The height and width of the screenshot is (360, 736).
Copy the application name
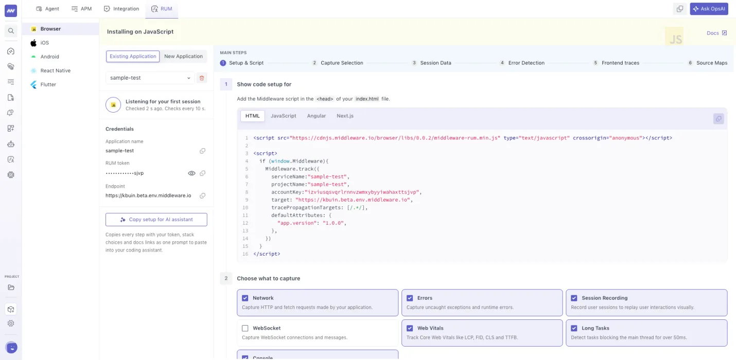point(203,151)
